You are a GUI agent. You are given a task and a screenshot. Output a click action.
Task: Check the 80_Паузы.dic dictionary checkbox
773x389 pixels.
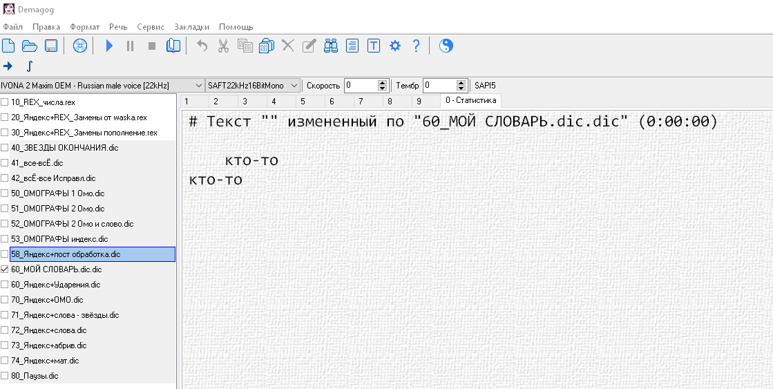click(x=5, y=376)
